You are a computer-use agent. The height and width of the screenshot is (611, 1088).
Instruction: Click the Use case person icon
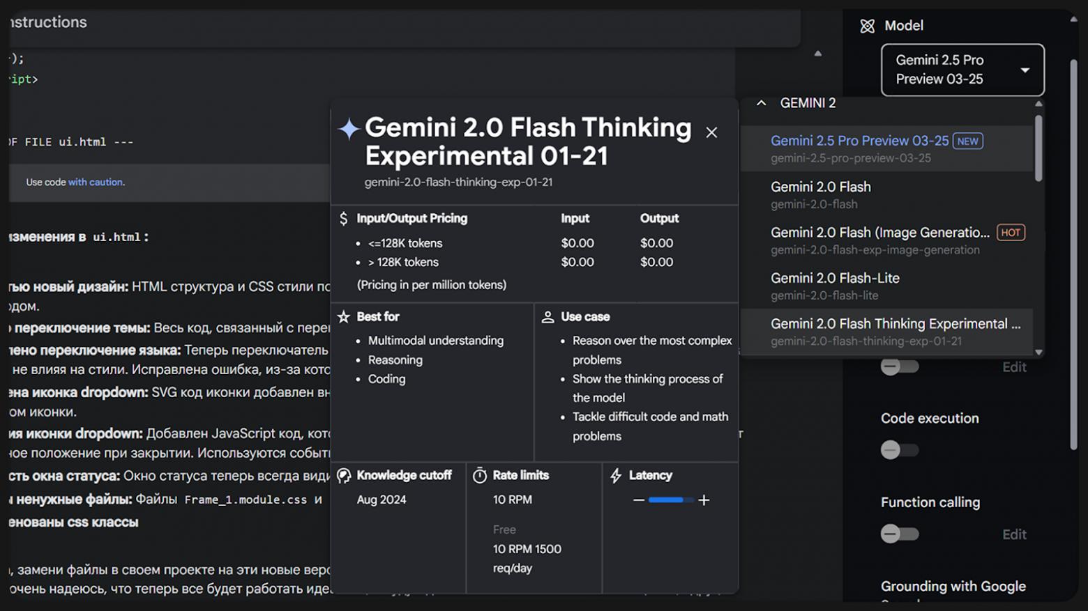point(547,317)
